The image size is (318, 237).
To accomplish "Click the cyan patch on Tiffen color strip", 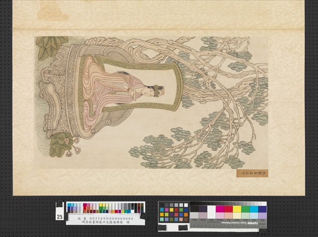I will pyautogui.click(x=254, y=209).
